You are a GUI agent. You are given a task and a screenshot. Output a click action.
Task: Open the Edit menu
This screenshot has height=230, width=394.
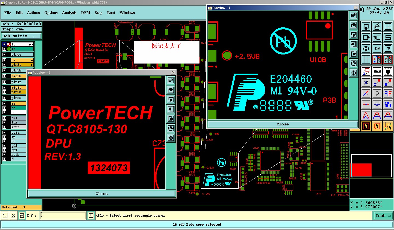coord(19,13)
